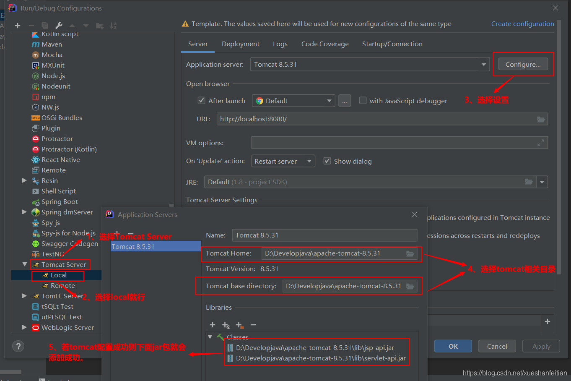Expand the WebLogic Server node
This screenshot has height=381, width=571.
click(x=24, y=327)
